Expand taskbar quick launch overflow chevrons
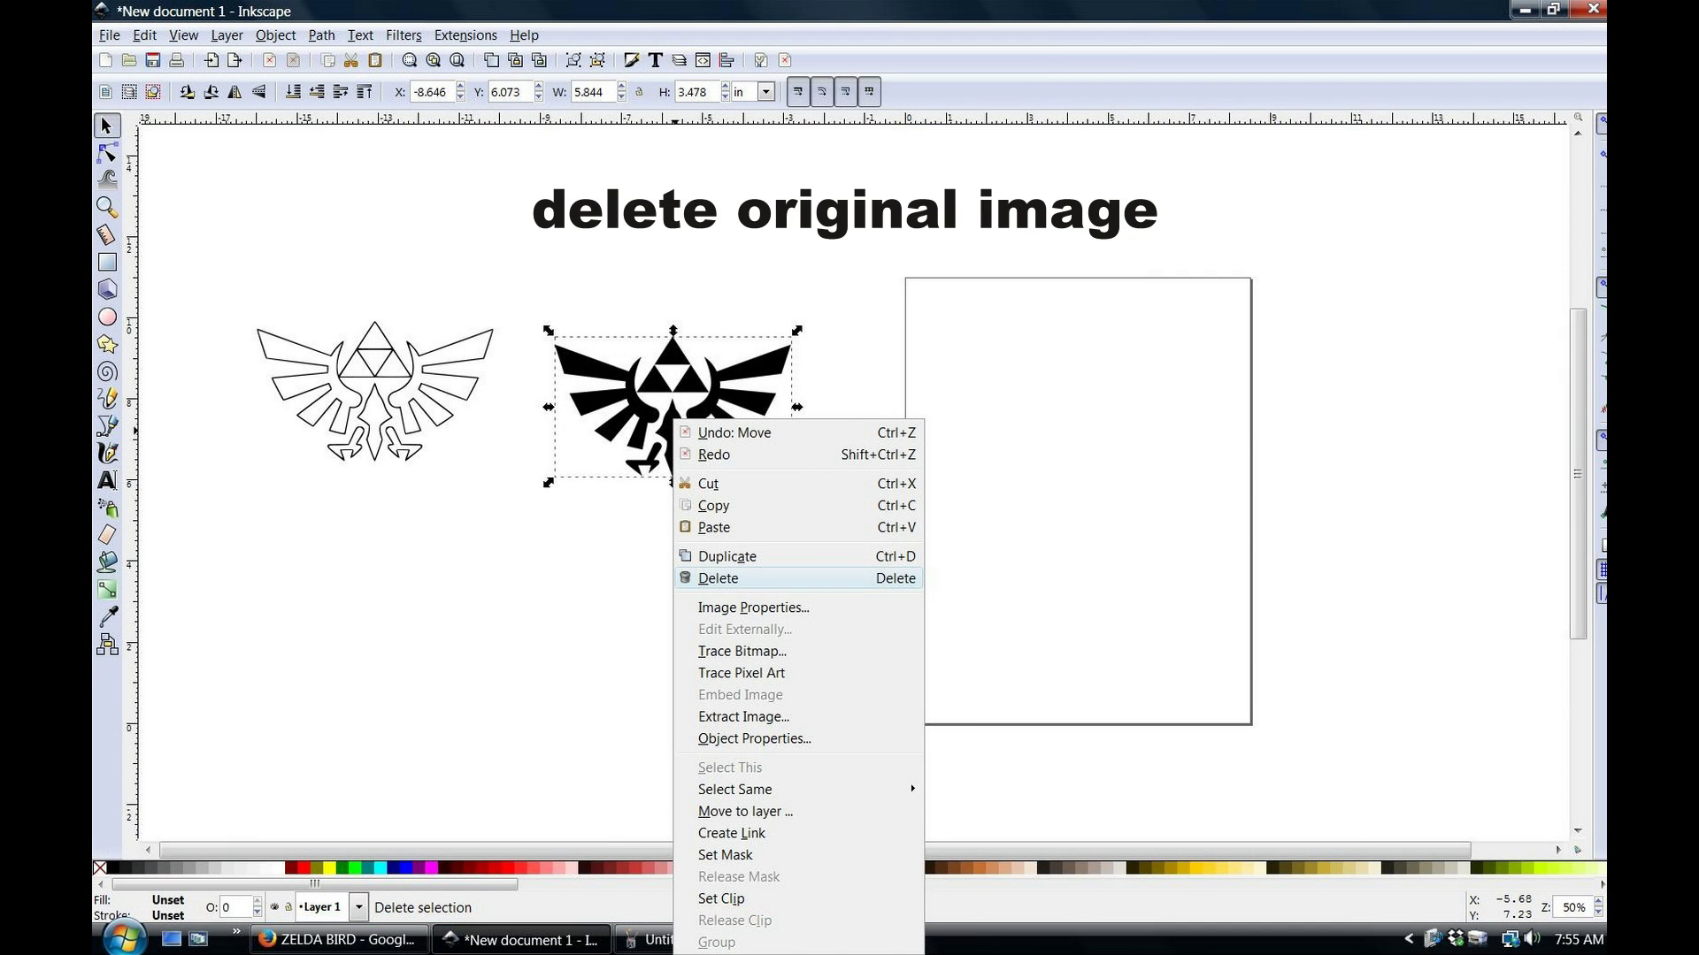This screenshot has width=1699, height=955. 236,931
